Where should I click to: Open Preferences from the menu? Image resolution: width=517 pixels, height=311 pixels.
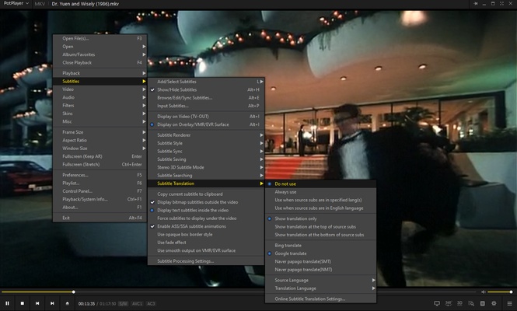coord(100,175)
